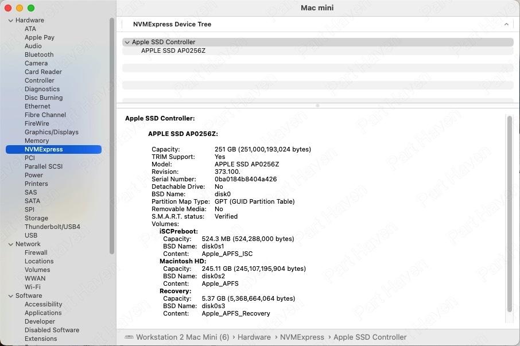Select Printers in the sidebar
Viewport: 520px width, 346px height.
(x=36, y=184)
